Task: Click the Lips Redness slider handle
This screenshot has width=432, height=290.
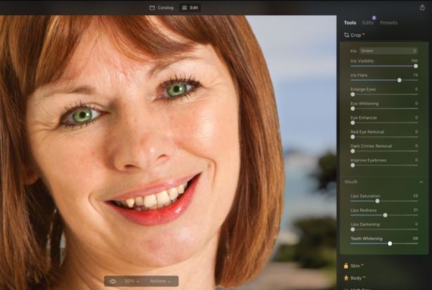Action: (385, 215)
